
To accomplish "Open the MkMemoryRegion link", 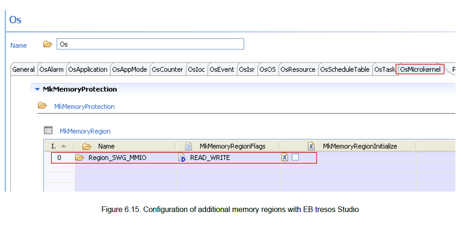I will point(85,131).
